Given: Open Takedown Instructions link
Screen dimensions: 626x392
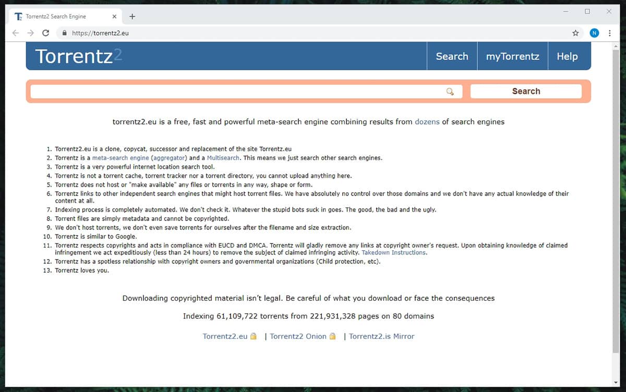Looking at the screenshot, I should [394, 253].
